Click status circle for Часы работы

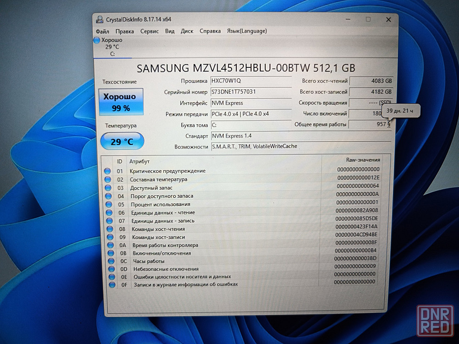click(112, 261)
